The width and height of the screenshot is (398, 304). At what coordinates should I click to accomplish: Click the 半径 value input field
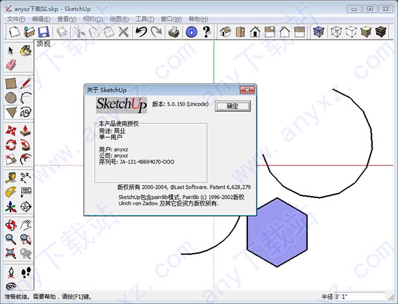pos(360,296)
